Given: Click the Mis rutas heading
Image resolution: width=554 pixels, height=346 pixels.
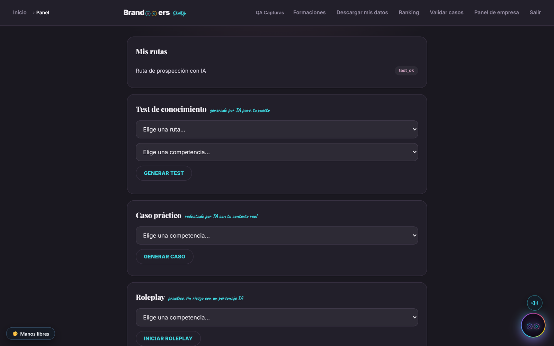Looking at the screenshot, I should [151, 52].
